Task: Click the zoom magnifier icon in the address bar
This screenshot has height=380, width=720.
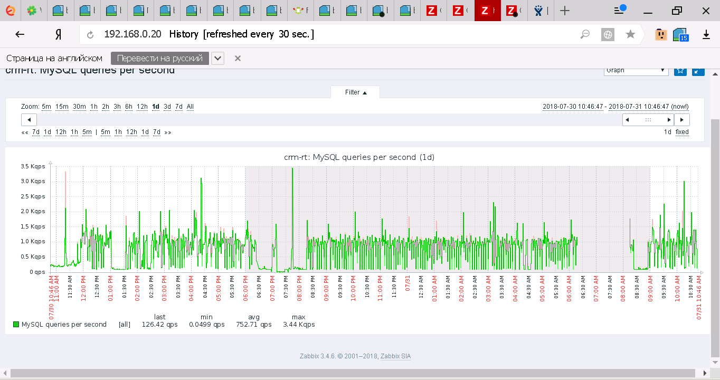Action: pos(585,34)
